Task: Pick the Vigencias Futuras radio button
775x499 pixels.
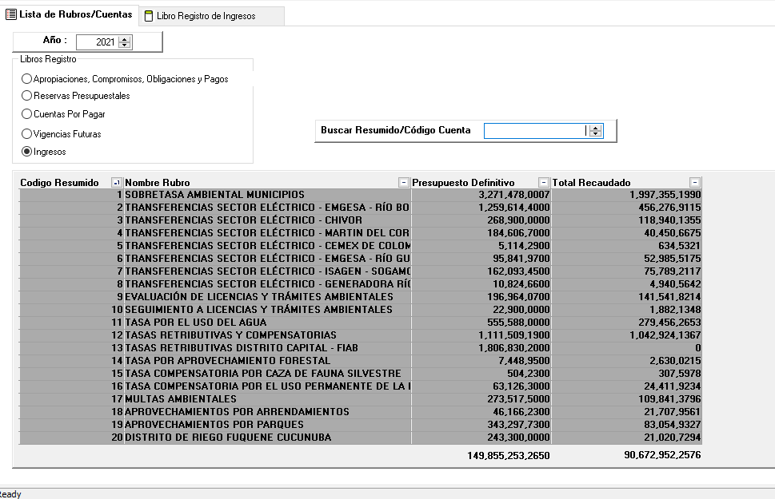Action: tap(27, 134)
